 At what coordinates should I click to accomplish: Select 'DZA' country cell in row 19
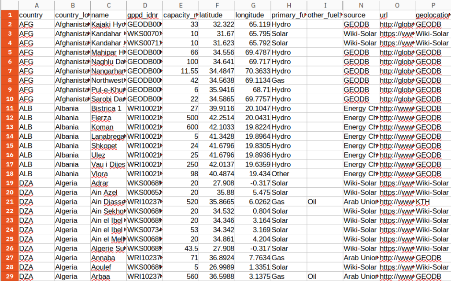point(37,183)
